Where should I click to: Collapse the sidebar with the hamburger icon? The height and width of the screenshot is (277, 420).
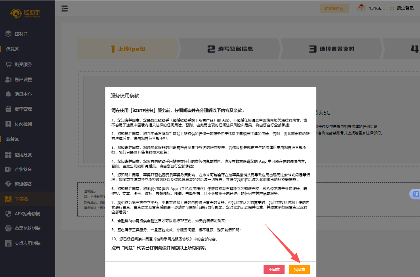tap(65, 8)
